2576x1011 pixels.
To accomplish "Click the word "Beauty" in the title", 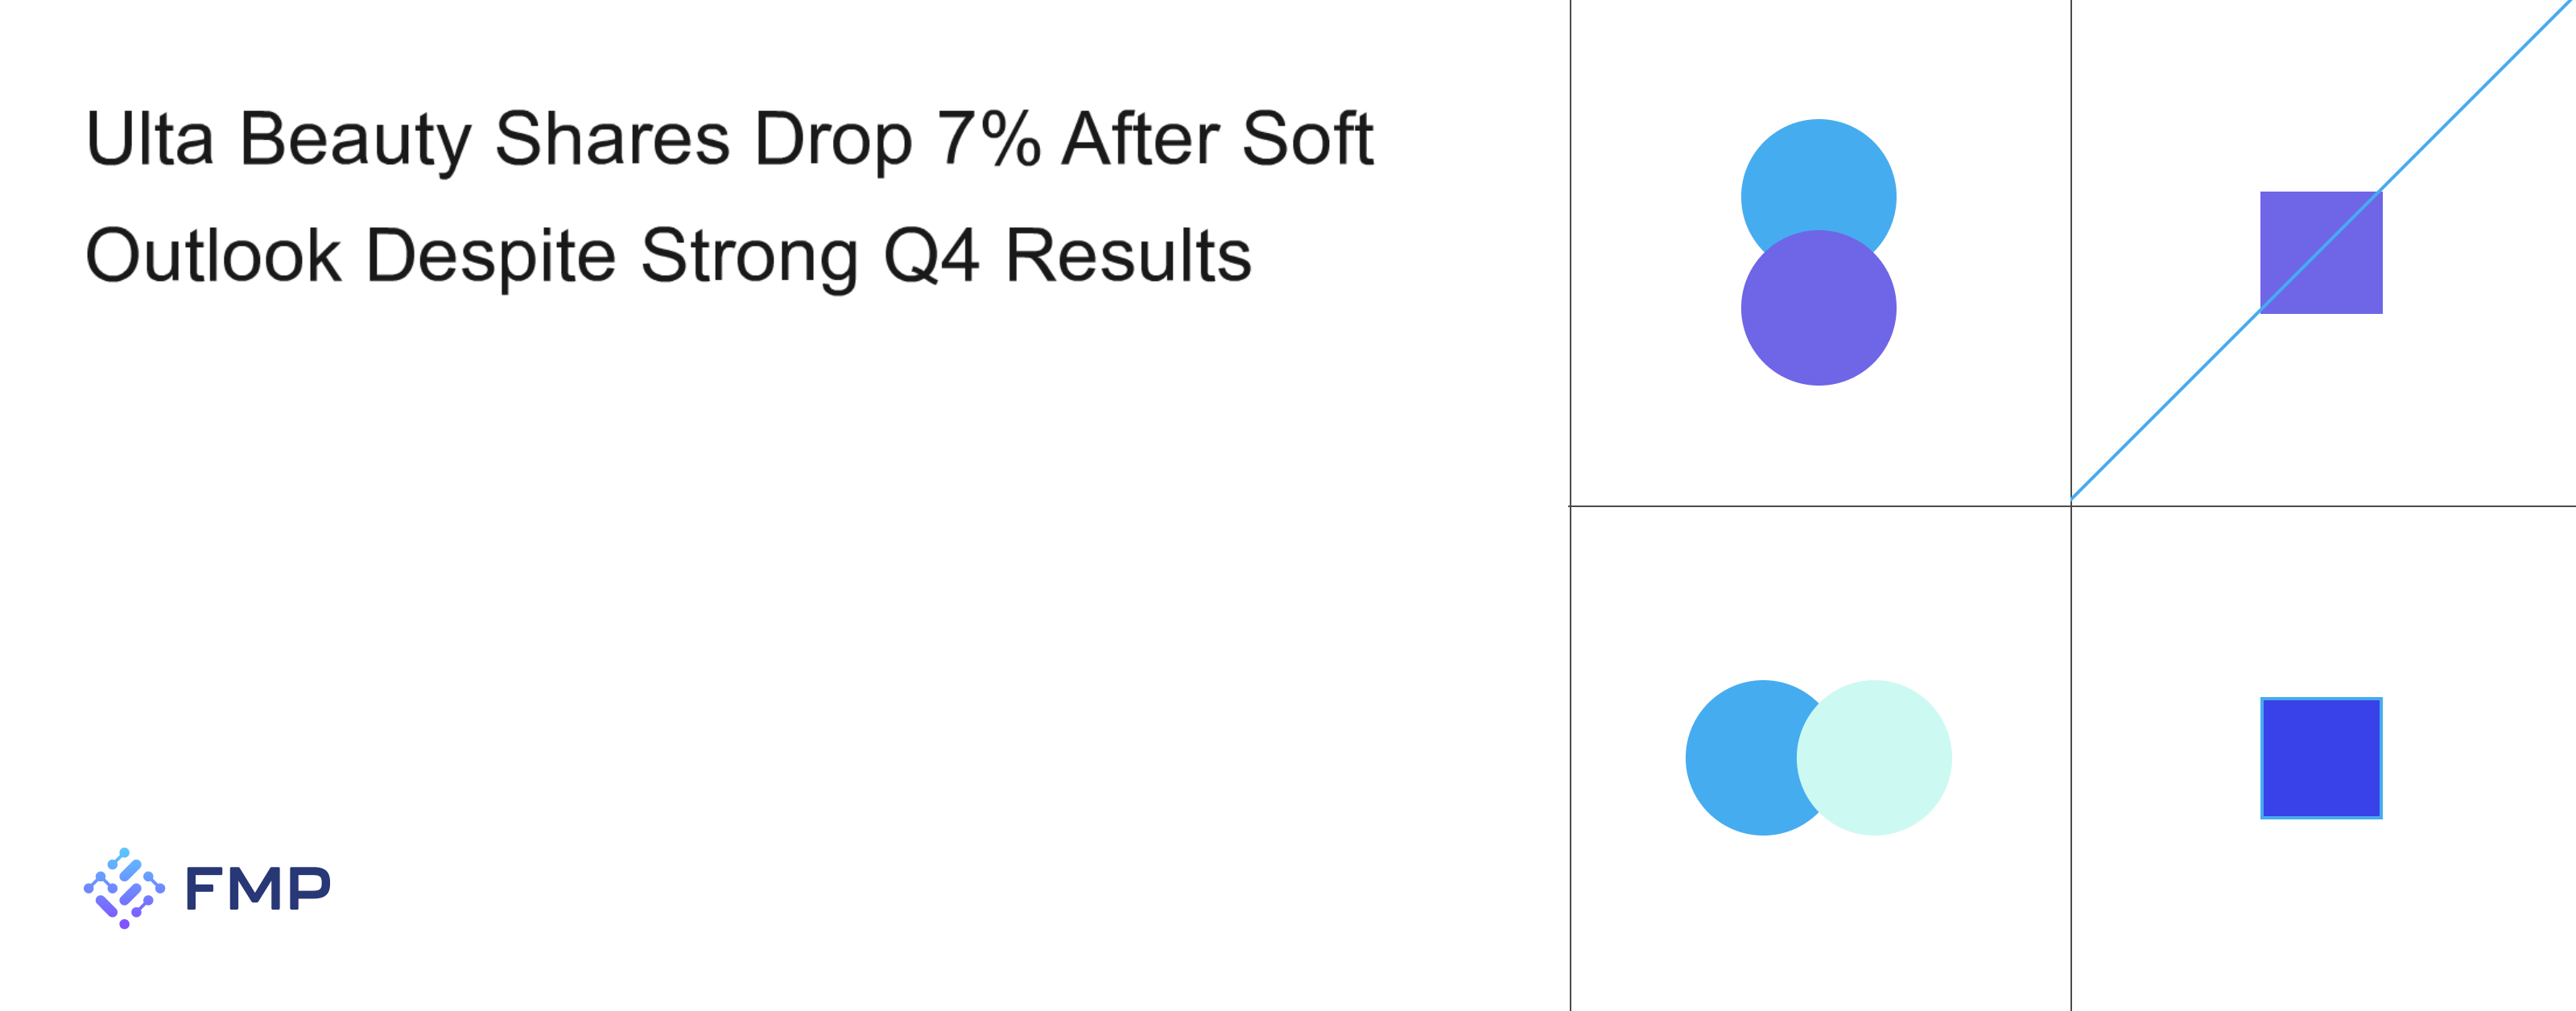I will click(355, 139).
